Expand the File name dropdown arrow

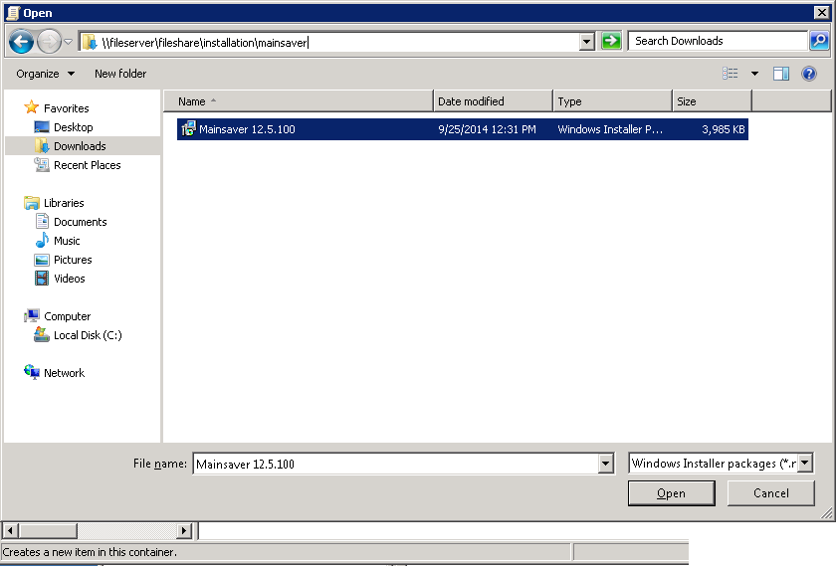606,464
